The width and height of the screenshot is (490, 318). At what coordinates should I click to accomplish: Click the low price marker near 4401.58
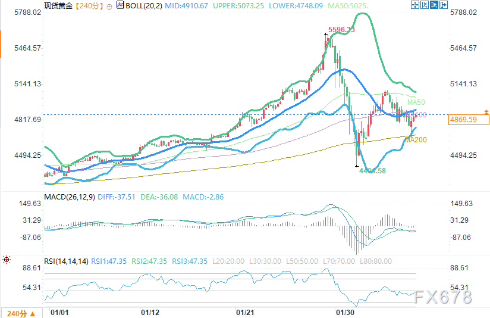[x=372, y=170]
